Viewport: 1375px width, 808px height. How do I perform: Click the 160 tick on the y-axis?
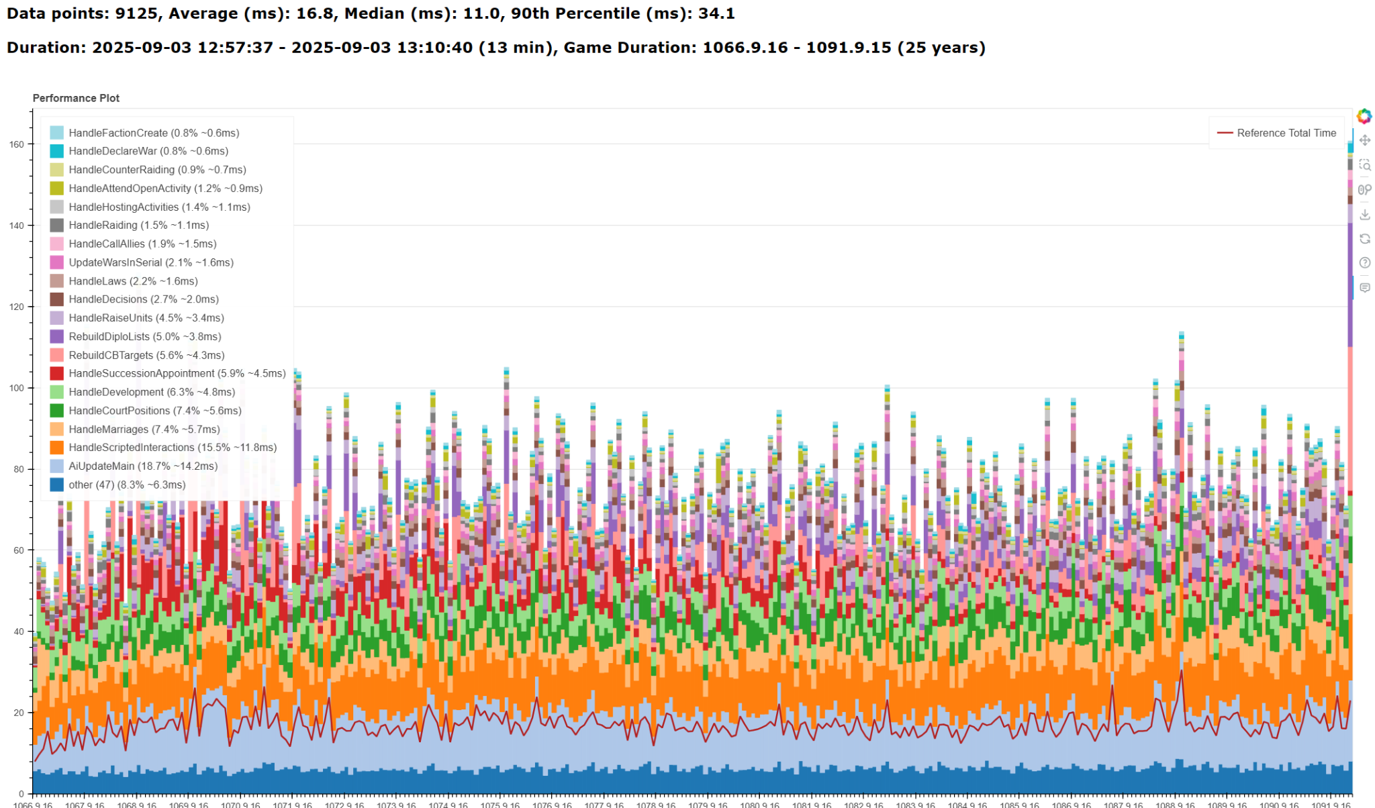tap(16, 144)
